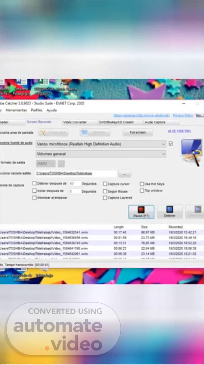The height and width of the screenshot is (365, 204).
Task: Open the Privacy Policy link
Action: click(183, 115)
